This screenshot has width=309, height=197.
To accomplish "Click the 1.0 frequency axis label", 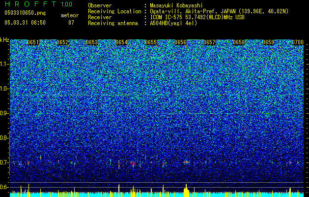I will [4, 89].
